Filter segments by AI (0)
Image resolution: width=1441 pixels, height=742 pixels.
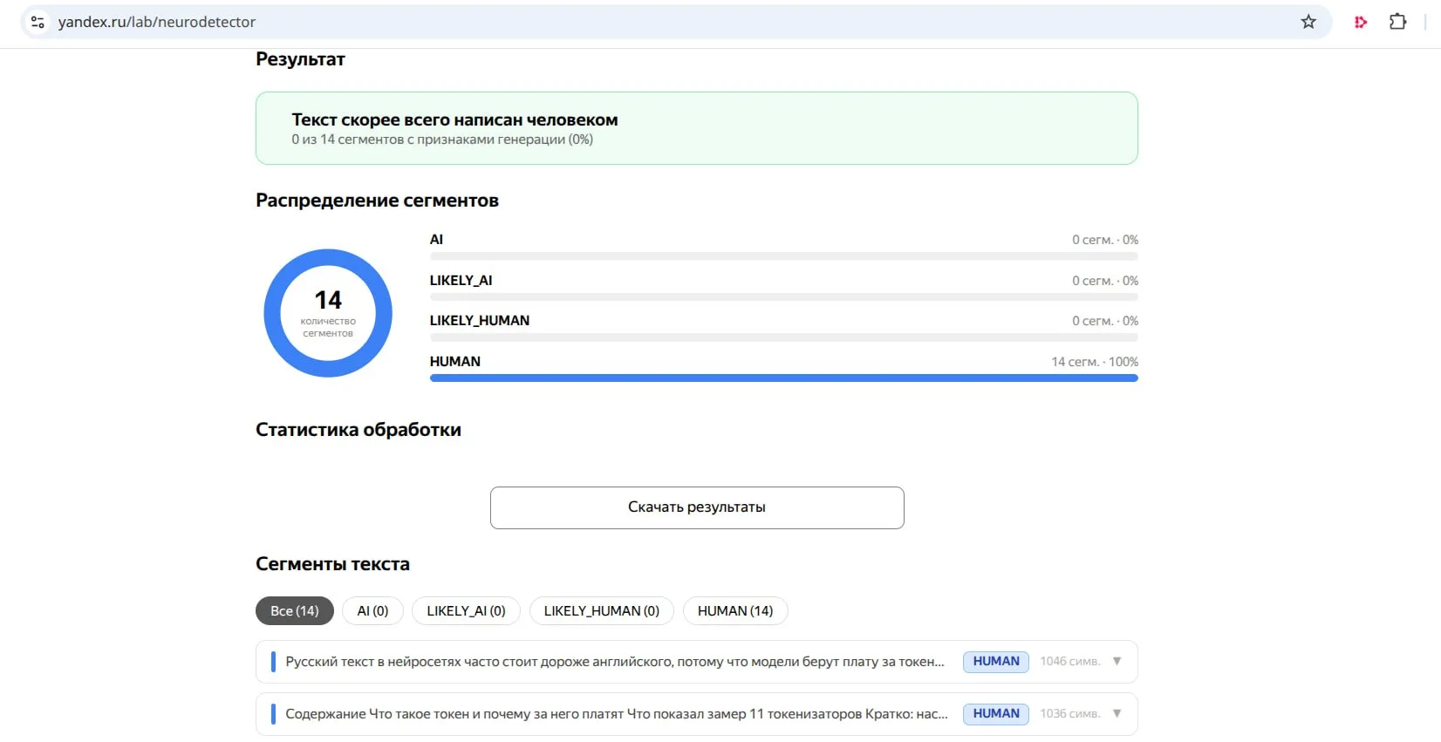tap(372, 611)
